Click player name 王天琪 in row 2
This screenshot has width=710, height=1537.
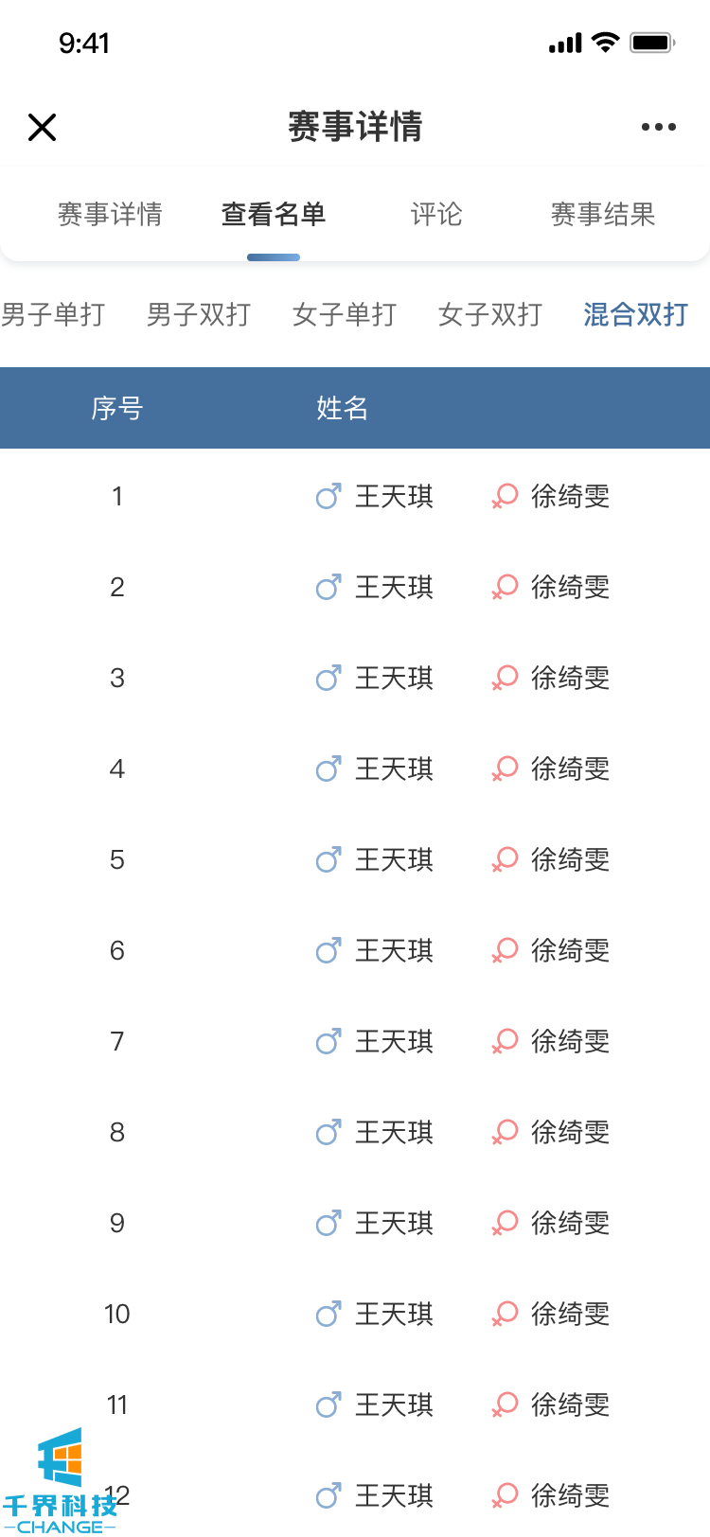coord(394,587)
